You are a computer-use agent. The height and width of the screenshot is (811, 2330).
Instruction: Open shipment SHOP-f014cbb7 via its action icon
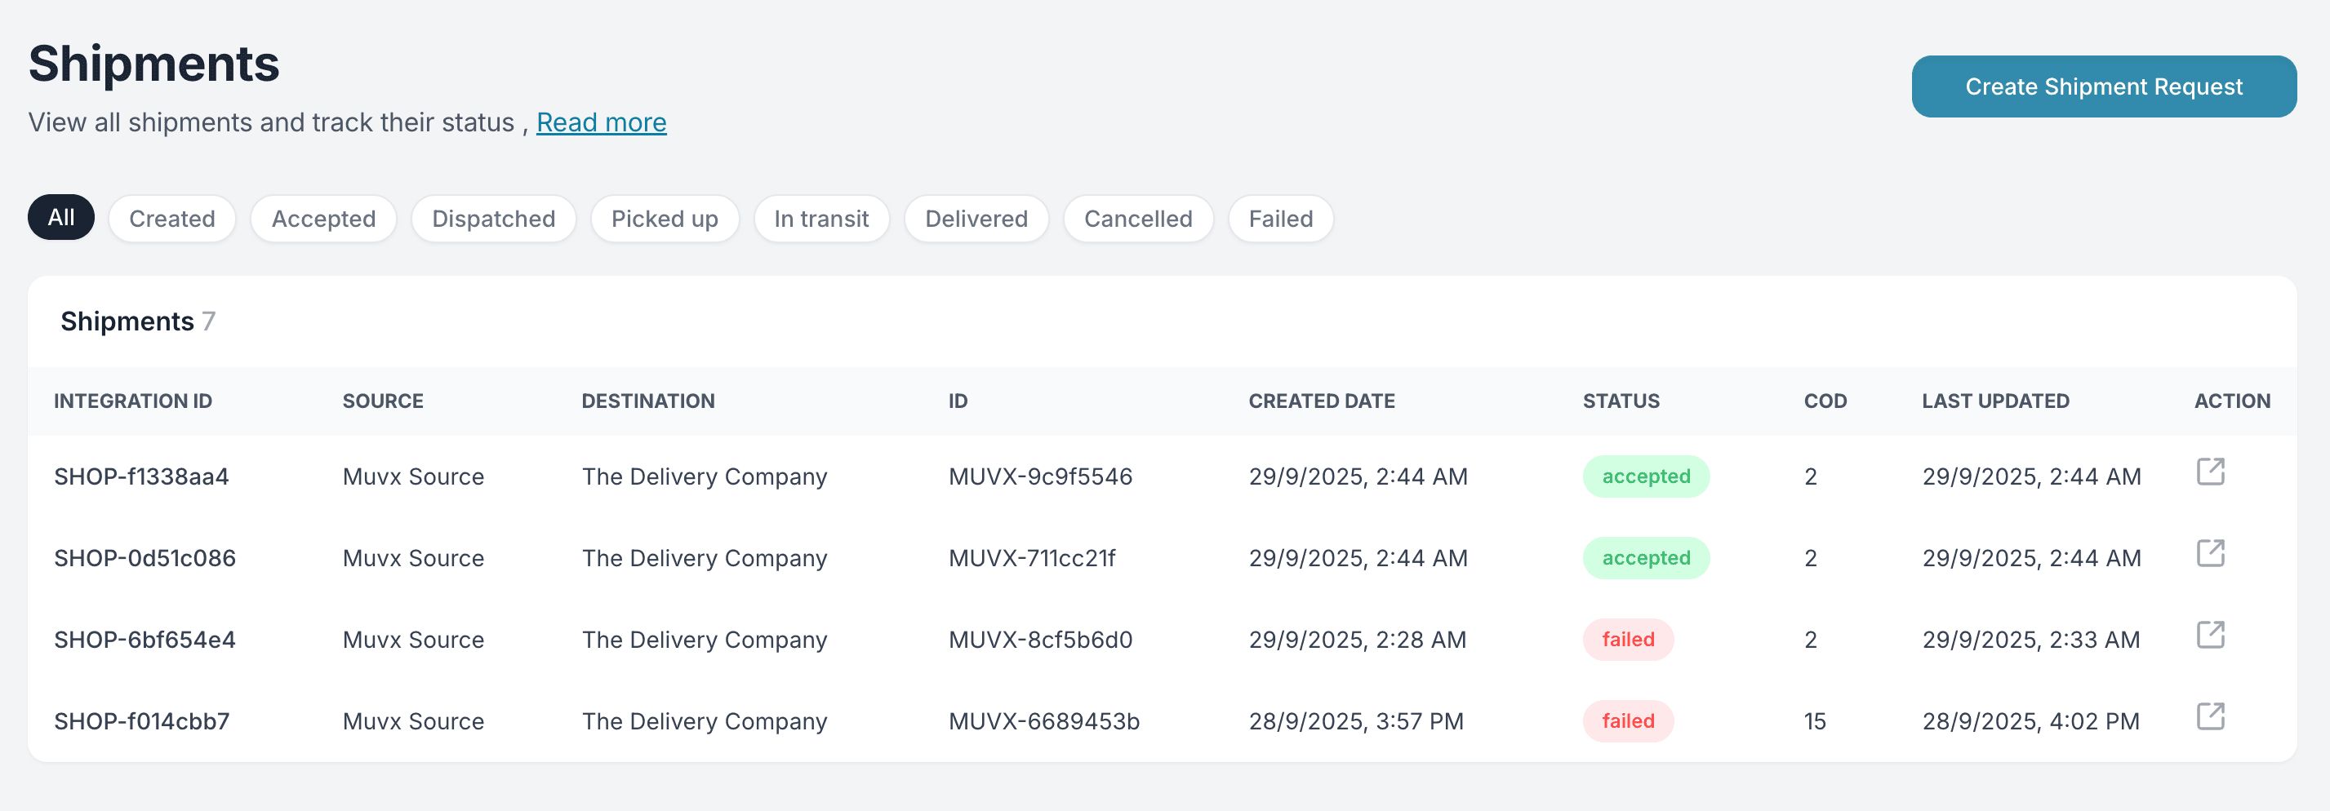pos(2210,716)
